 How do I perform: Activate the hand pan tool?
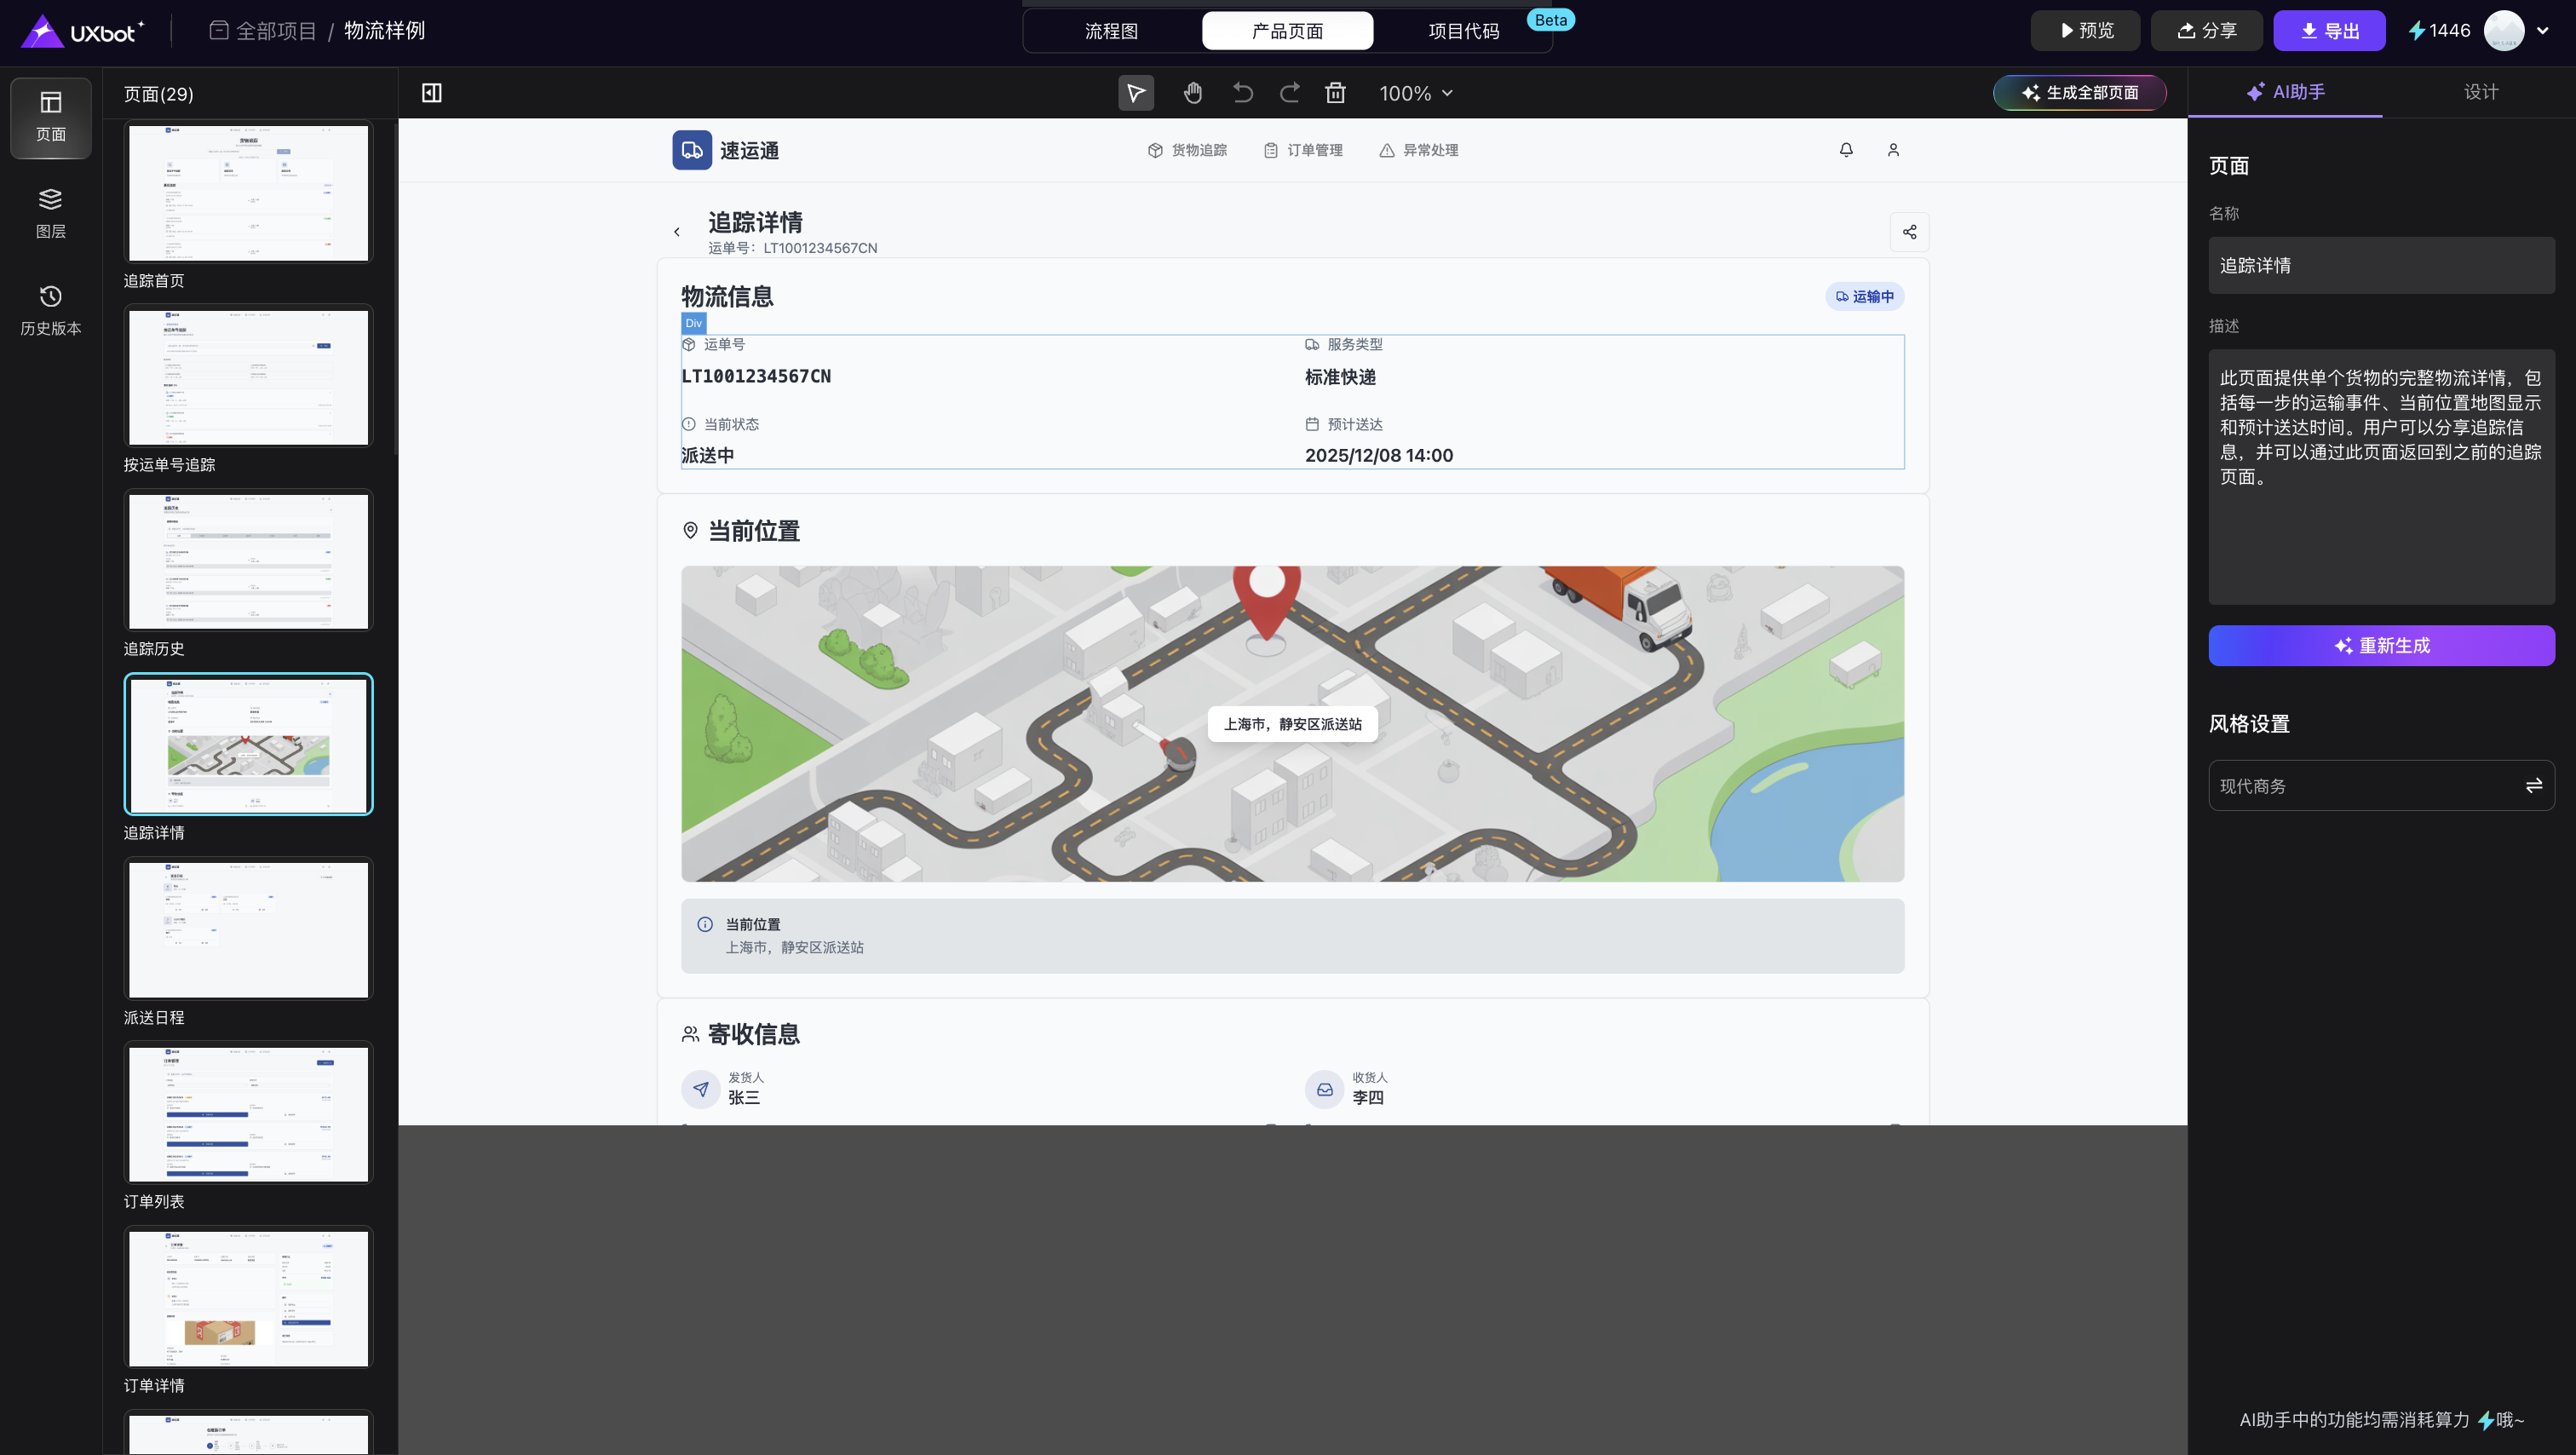click(1192, 93)
